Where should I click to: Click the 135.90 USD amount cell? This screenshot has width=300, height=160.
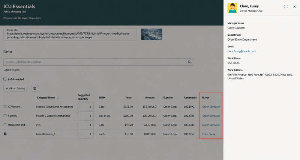point(149,107)
